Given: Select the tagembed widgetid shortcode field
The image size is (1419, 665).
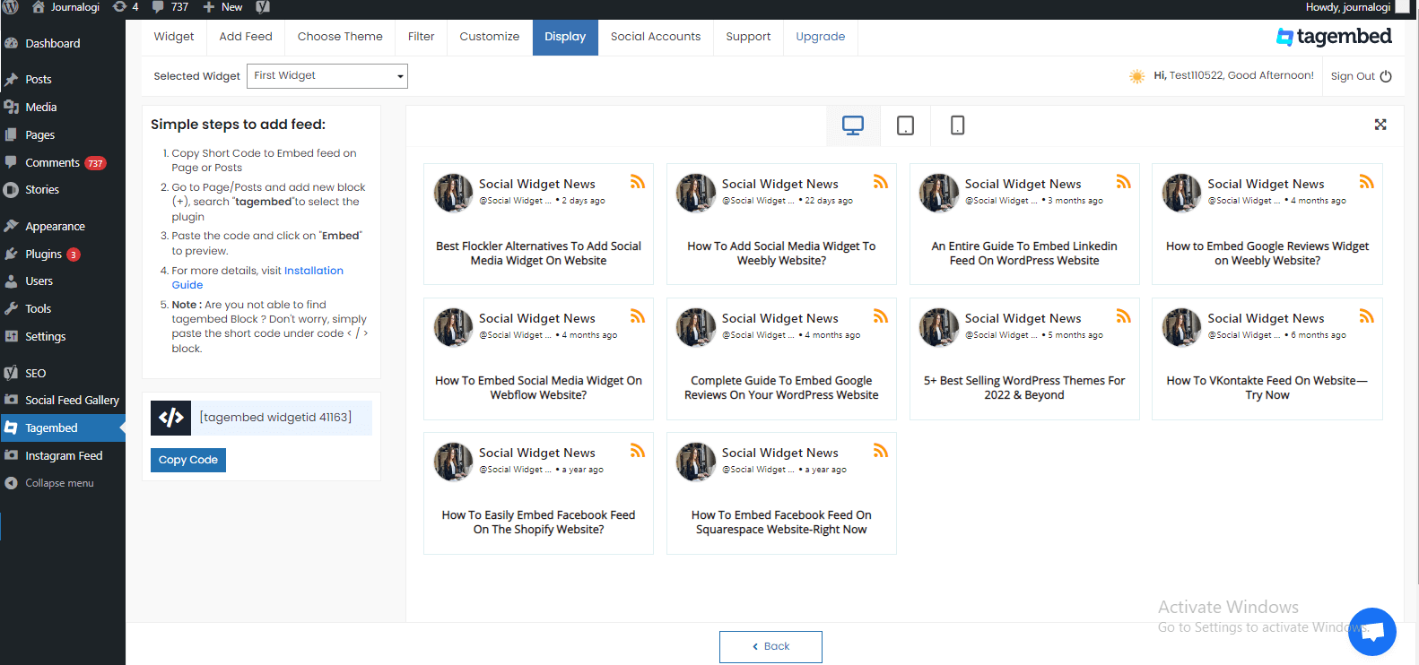Looking at the screenshot, I should click(282, 418).
